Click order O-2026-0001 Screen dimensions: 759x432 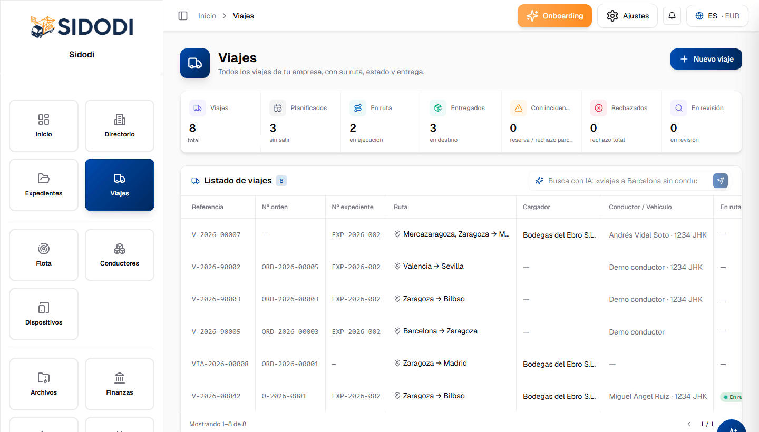284,396
